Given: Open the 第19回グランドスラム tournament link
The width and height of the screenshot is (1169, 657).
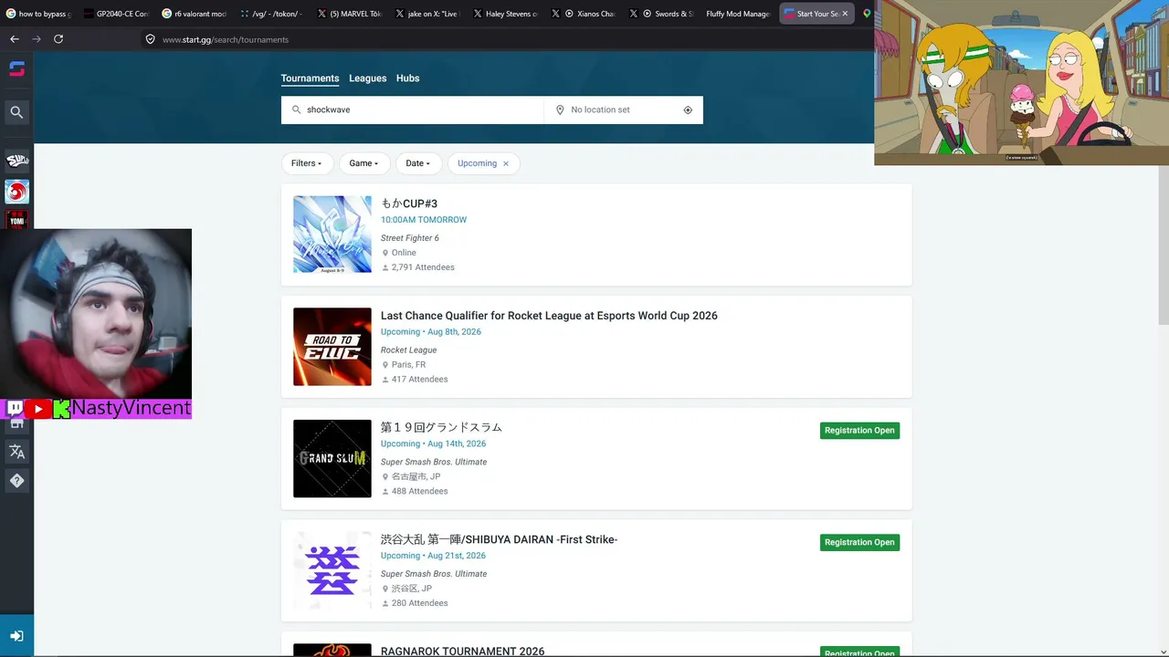Looking at the screenshot, I should point(441,427).
